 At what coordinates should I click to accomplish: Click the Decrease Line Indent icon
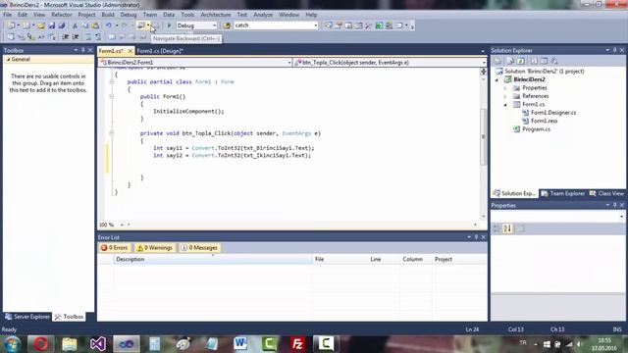pos(65,37)
